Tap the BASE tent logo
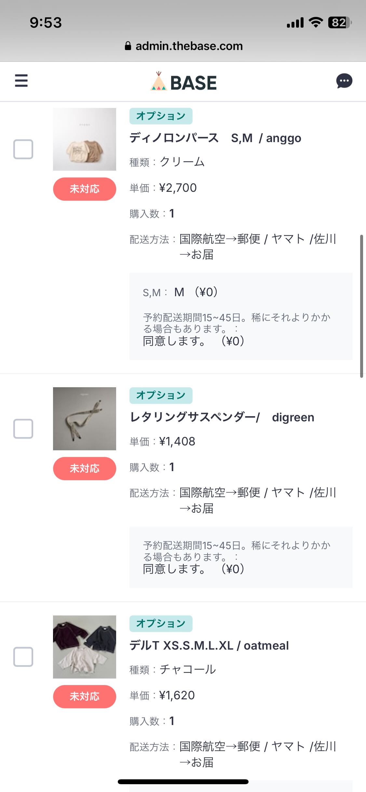 coord(159,81)
